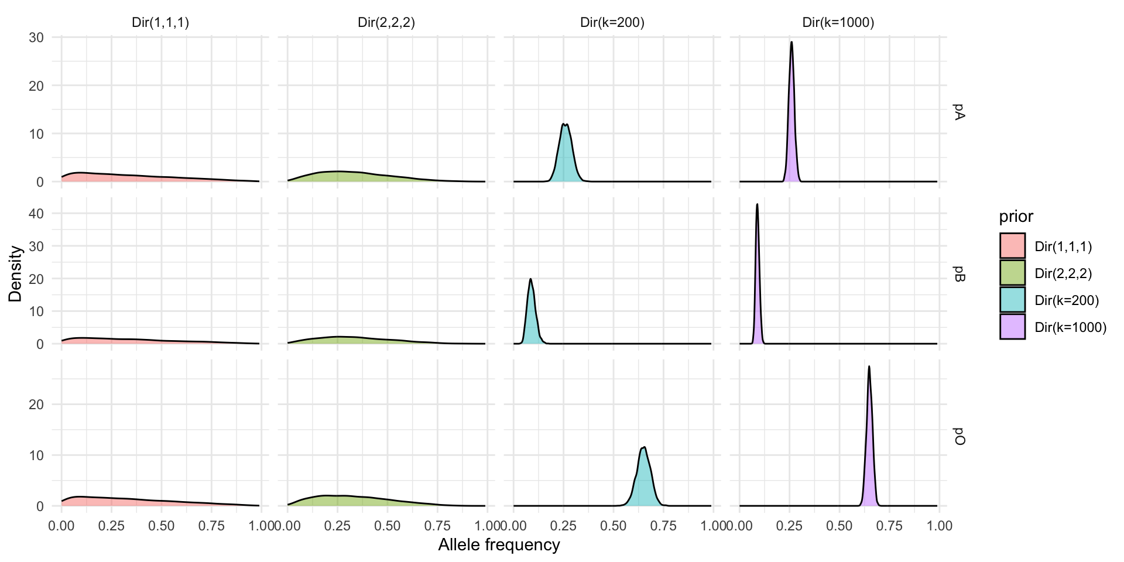This screenshot has height=562, width=1124.
Task: Click the pB row facet label
Action: click(958, 273)
